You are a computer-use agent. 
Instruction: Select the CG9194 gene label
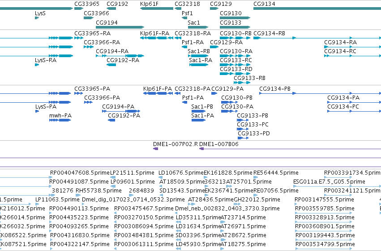pyautogui.click(x=107, y=22)
